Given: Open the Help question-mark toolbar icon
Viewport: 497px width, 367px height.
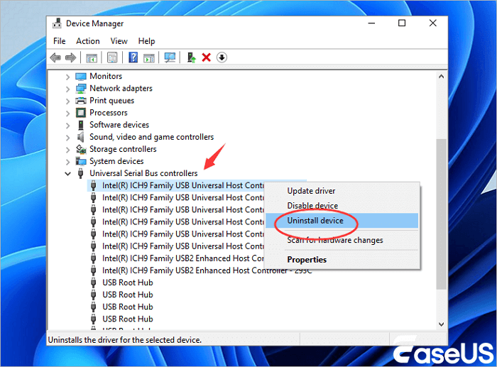Looking at the screenshot, I should pyautogui.click(x=133, y=57).
